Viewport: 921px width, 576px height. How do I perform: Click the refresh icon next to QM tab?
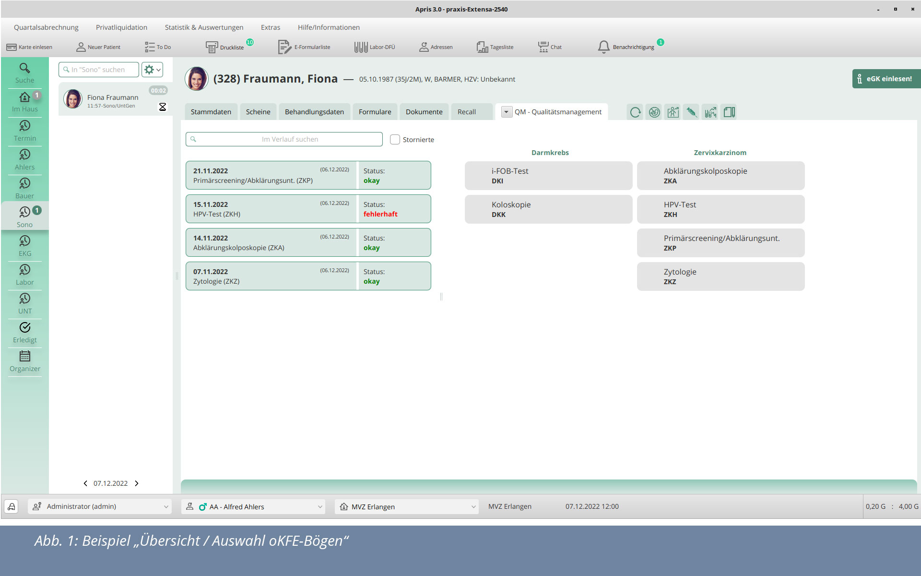pyautogui.click(x=636, y=112)
